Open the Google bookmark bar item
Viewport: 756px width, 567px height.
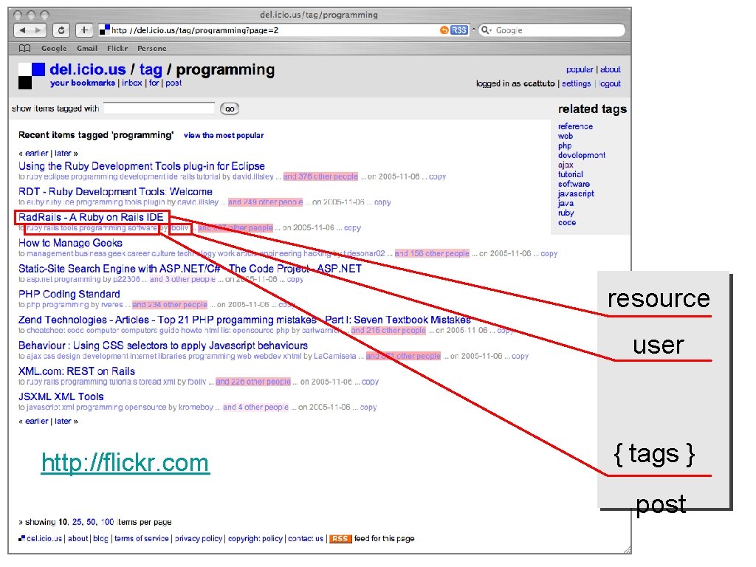[54, 48]
